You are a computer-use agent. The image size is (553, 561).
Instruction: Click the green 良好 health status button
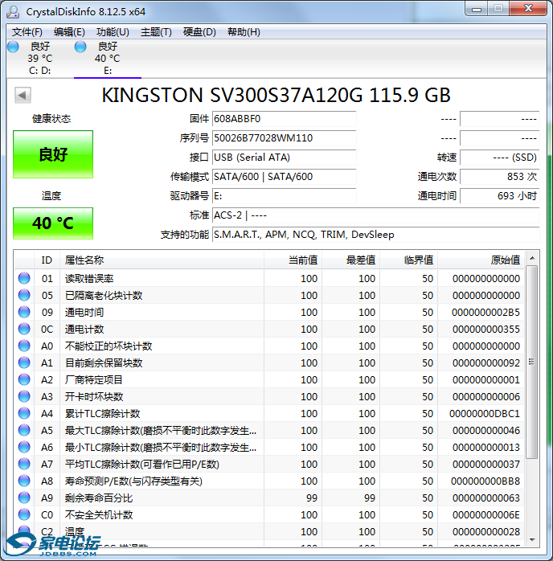(53, 154)
